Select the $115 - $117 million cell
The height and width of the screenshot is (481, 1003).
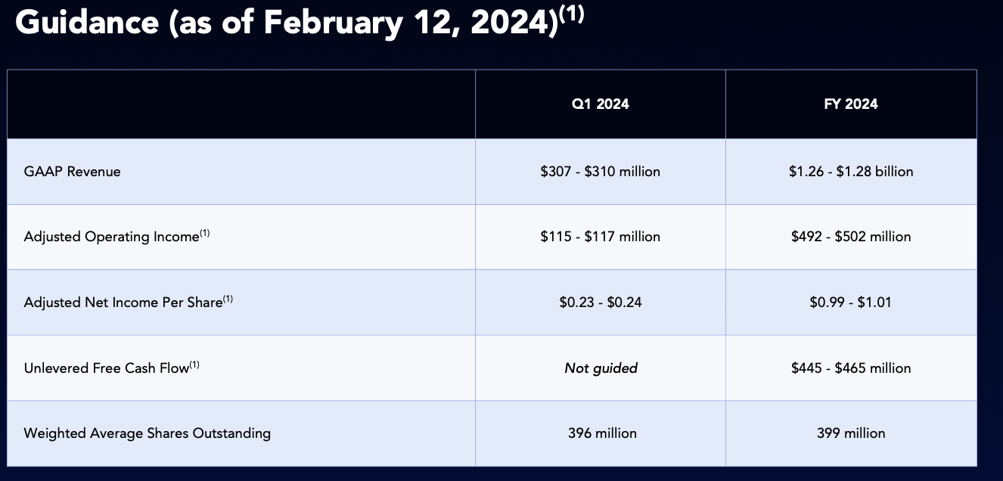click(x=601, y=237)
